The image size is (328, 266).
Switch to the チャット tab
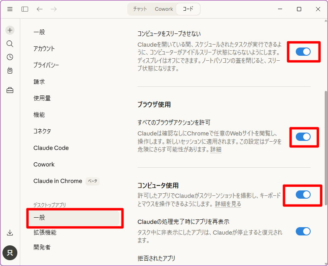(140, 9)
